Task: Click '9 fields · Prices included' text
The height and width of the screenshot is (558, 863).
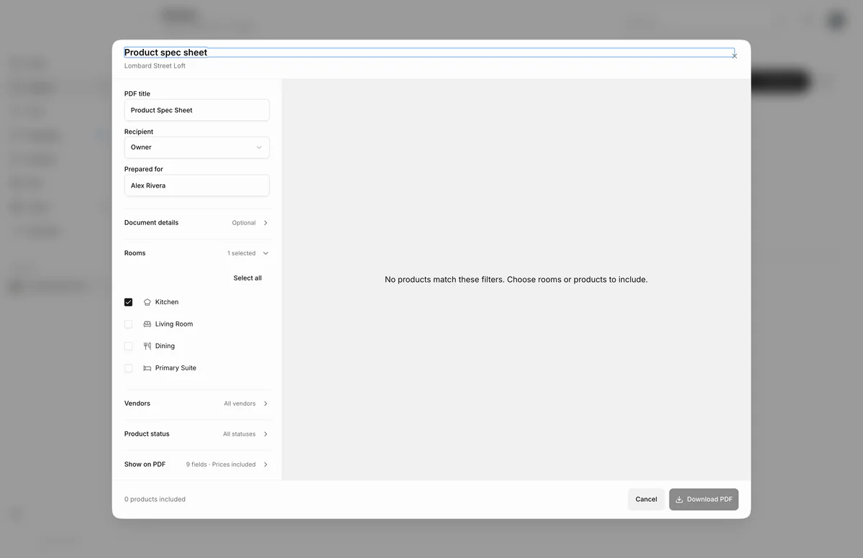Action: point(221,465)
